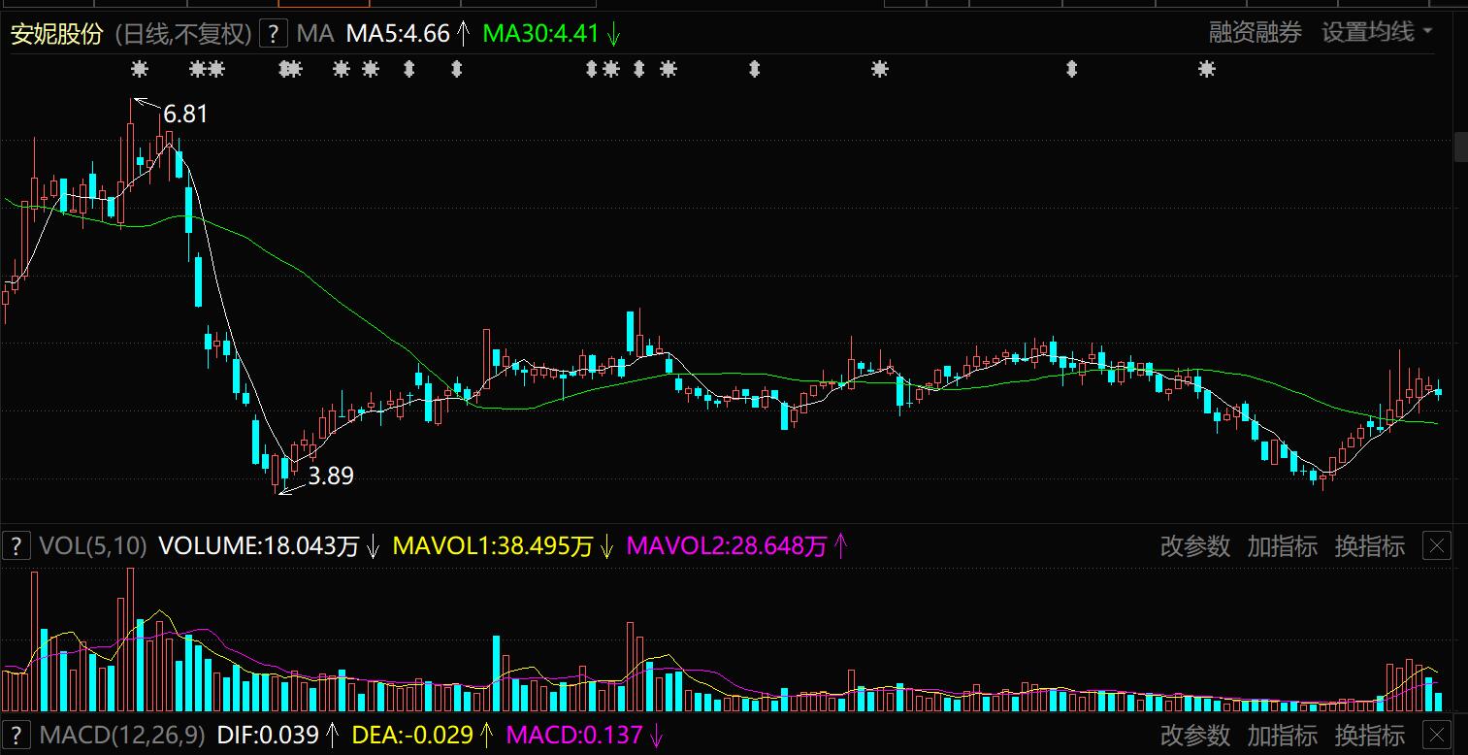Click the MA5:4.66 value

click(398, 34)
